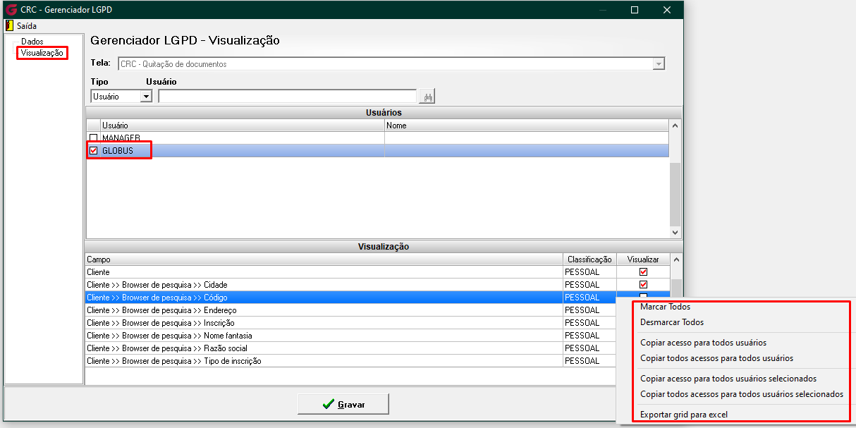Click the Visualizar column header

pos(643,259)
